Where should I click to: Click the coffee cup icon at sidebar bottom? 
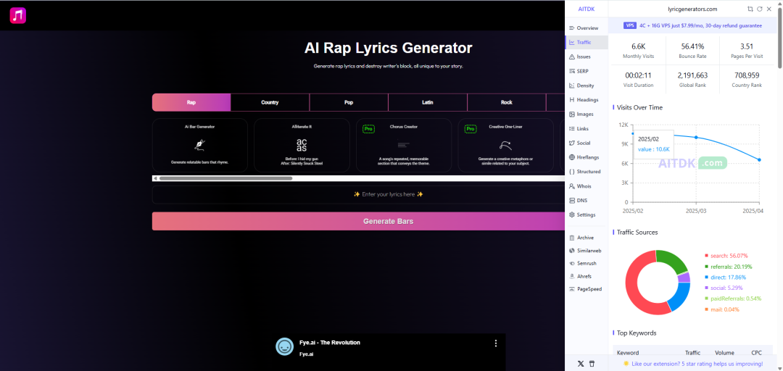tap(592, 364)
